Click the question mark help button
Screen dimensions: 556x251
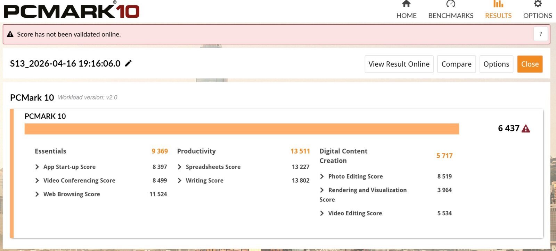[540, 34]
